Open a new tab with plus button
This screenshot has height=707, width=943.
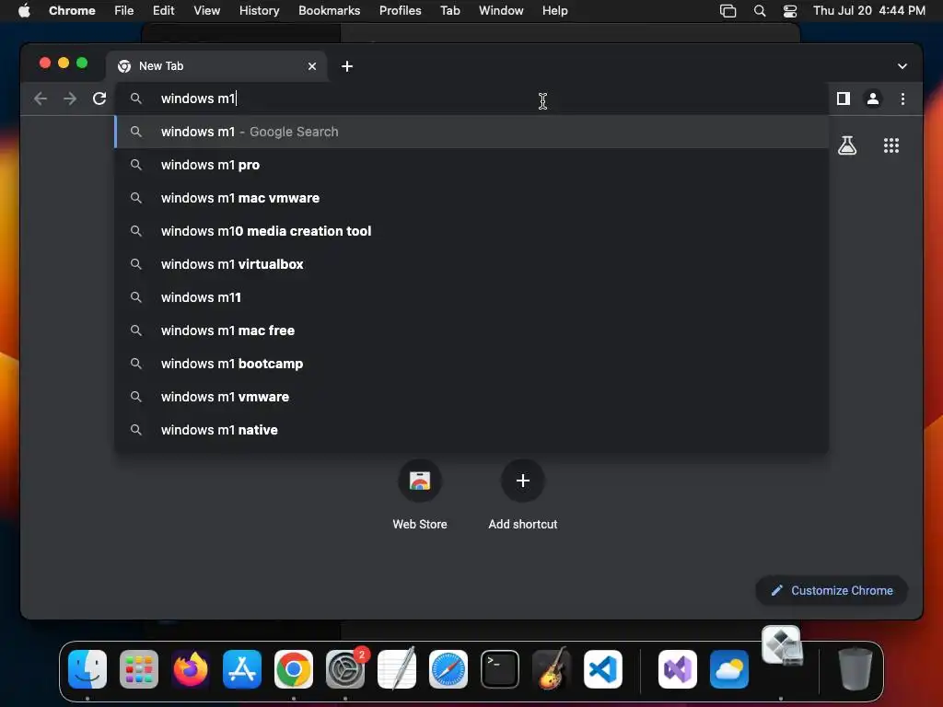[x=347, y=66]
